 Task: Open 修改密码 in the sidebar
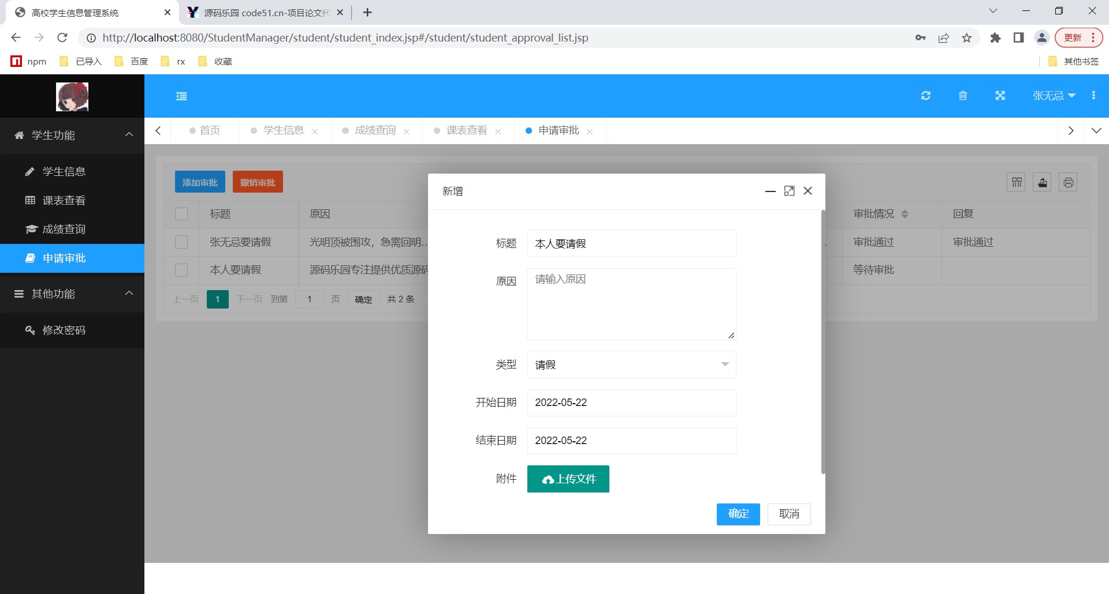(x=64, y=330)
